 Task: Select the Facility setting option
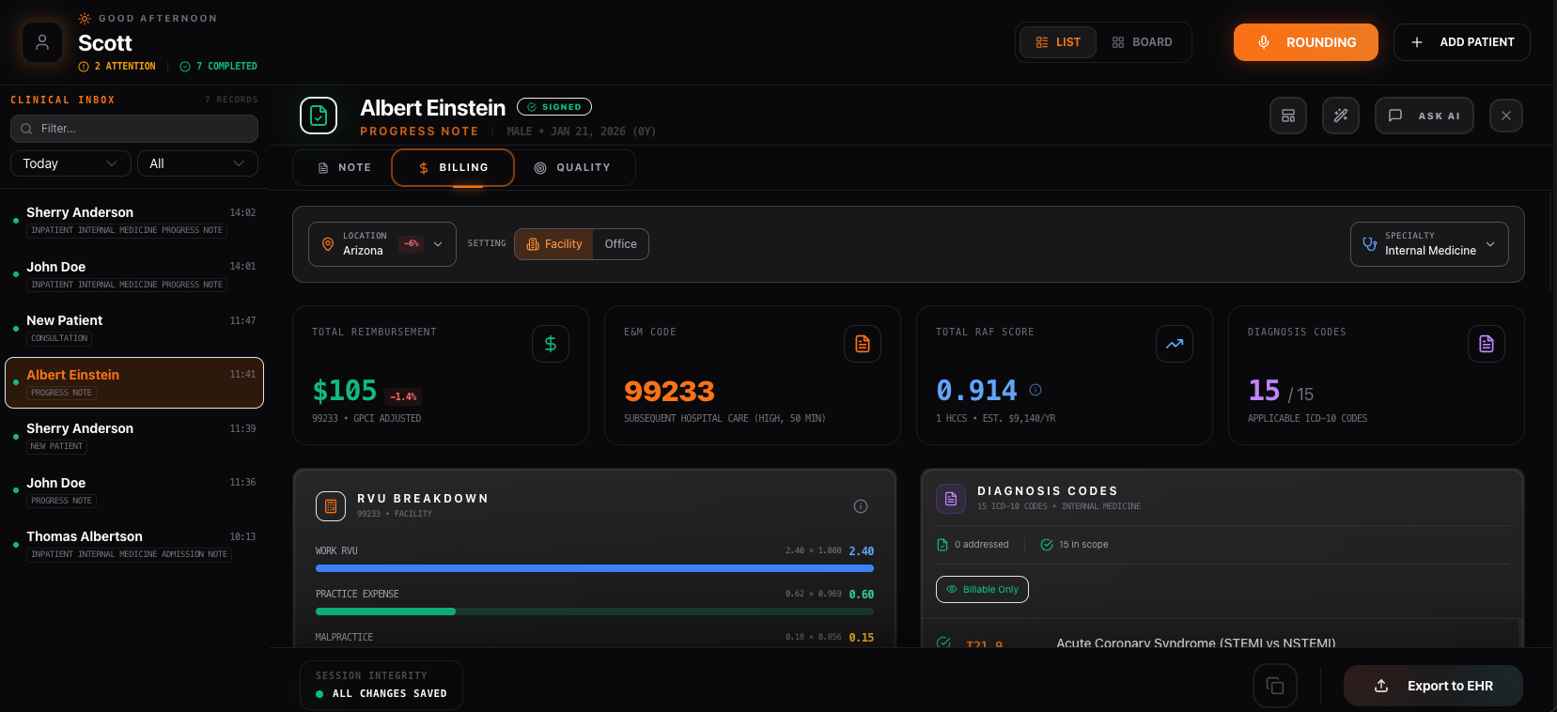554,244
